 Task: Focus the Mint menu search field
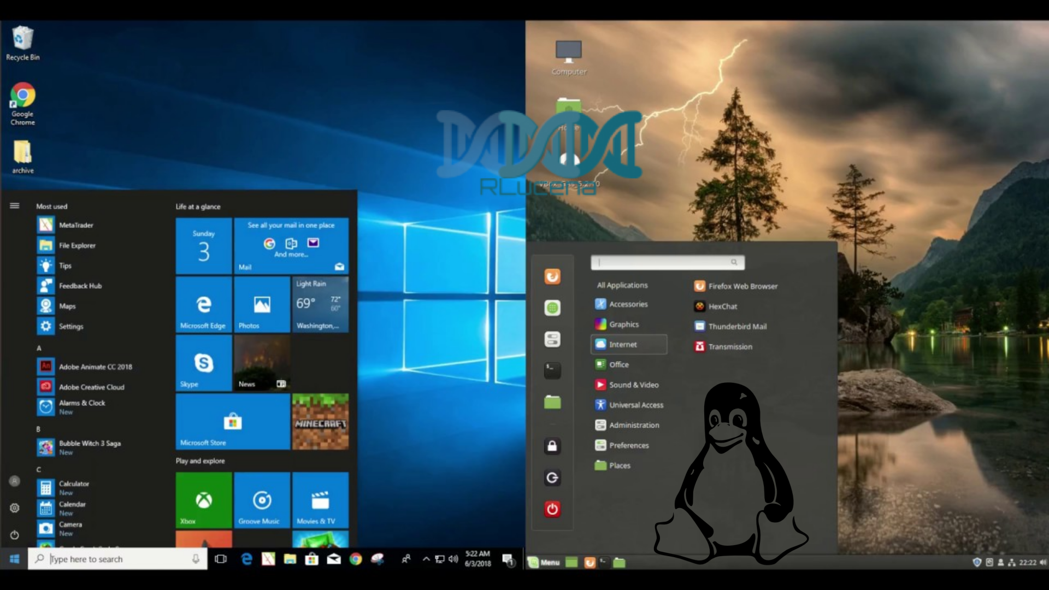coord(668,262)
